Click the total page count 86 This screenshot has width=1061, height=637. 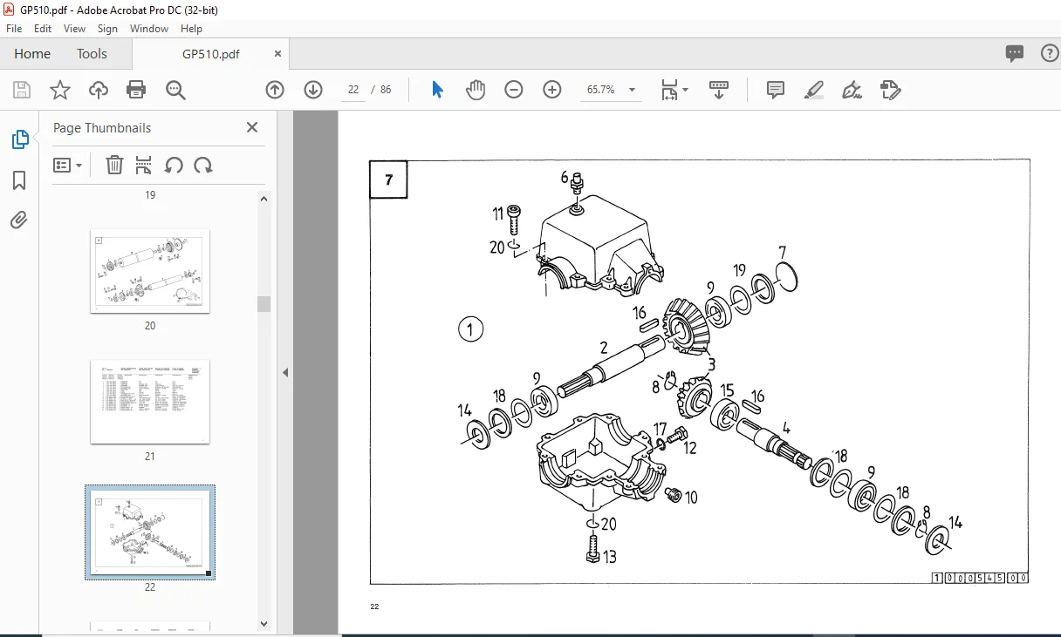(386, 90)
